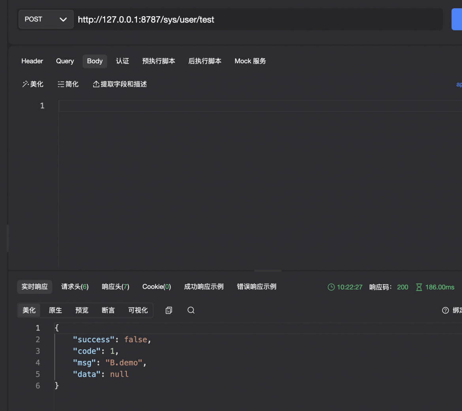Open the 响应头(7) tab
This screenshot has width=462, height=411.
(115, 287)
